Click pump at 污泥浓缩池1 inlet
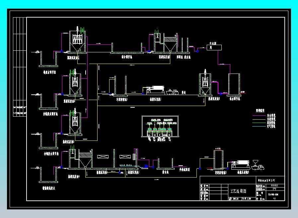Image resolution: width=298 pixels, height=218 pixels. (x=110, y=93)
